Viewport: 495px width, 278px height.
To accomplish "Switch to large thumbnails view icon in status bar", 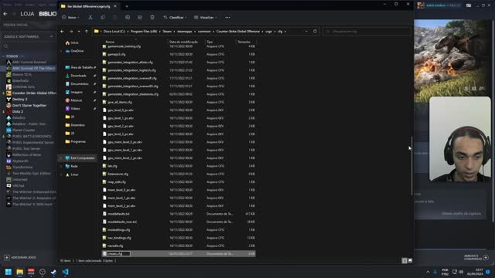I will [x=410, y=261].
